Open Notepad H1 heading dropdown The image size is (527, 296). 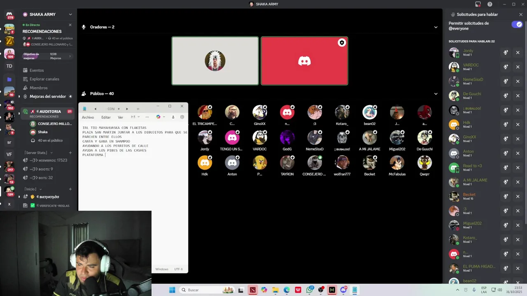pos(134,117)
